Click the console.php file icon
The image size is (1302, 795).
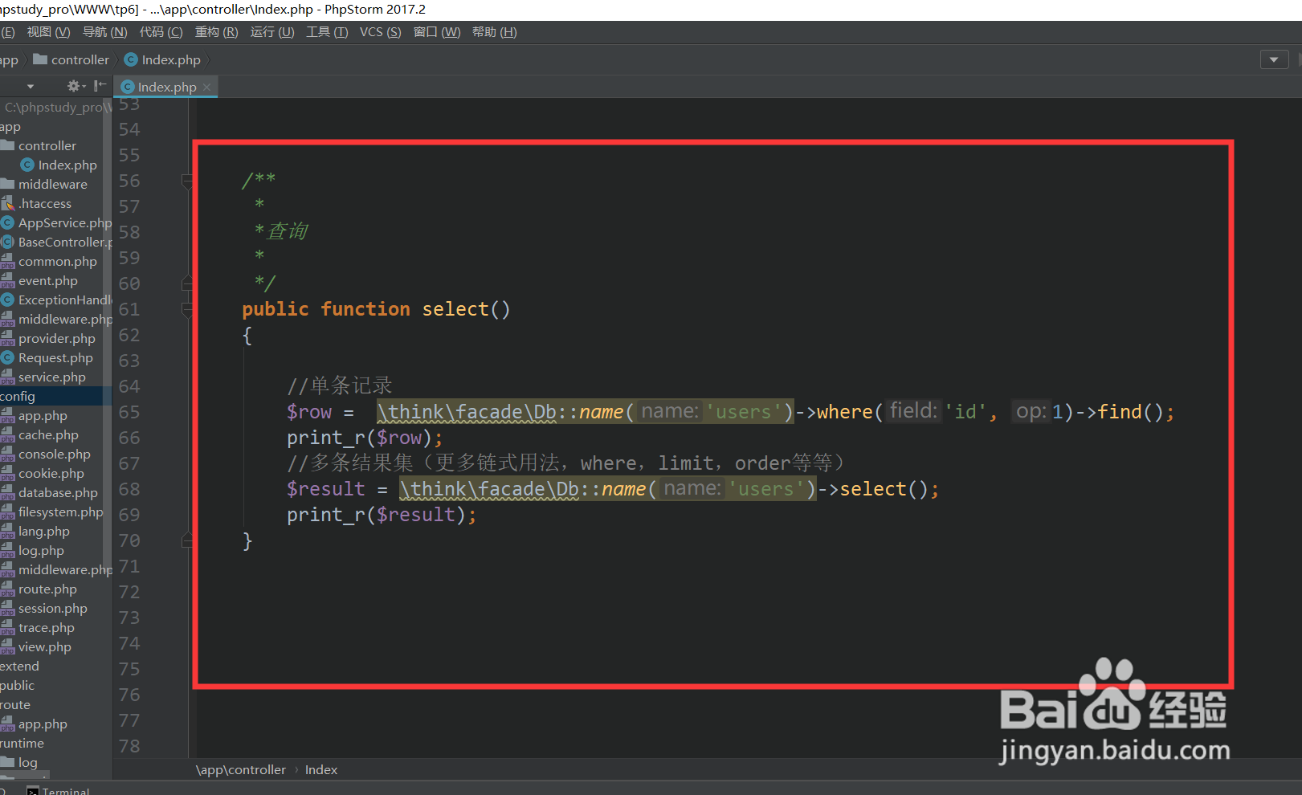pyautogui.click(x=8, y=454)
